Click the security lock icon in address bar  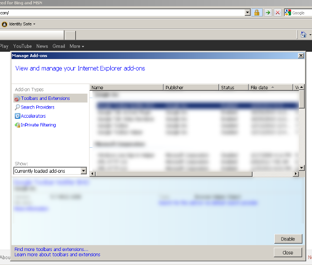pos(257,13)
